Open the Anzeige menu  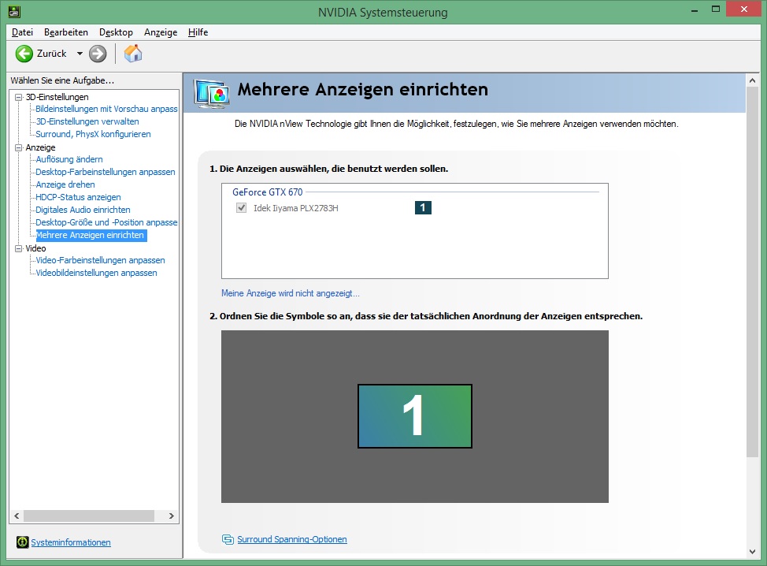click(x=161, y=32)
